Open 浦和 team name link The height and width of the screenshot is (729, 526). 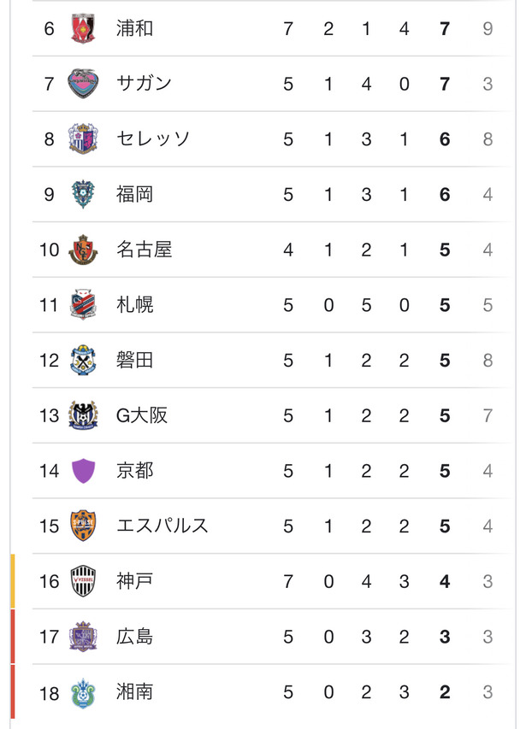pos(135,28)
